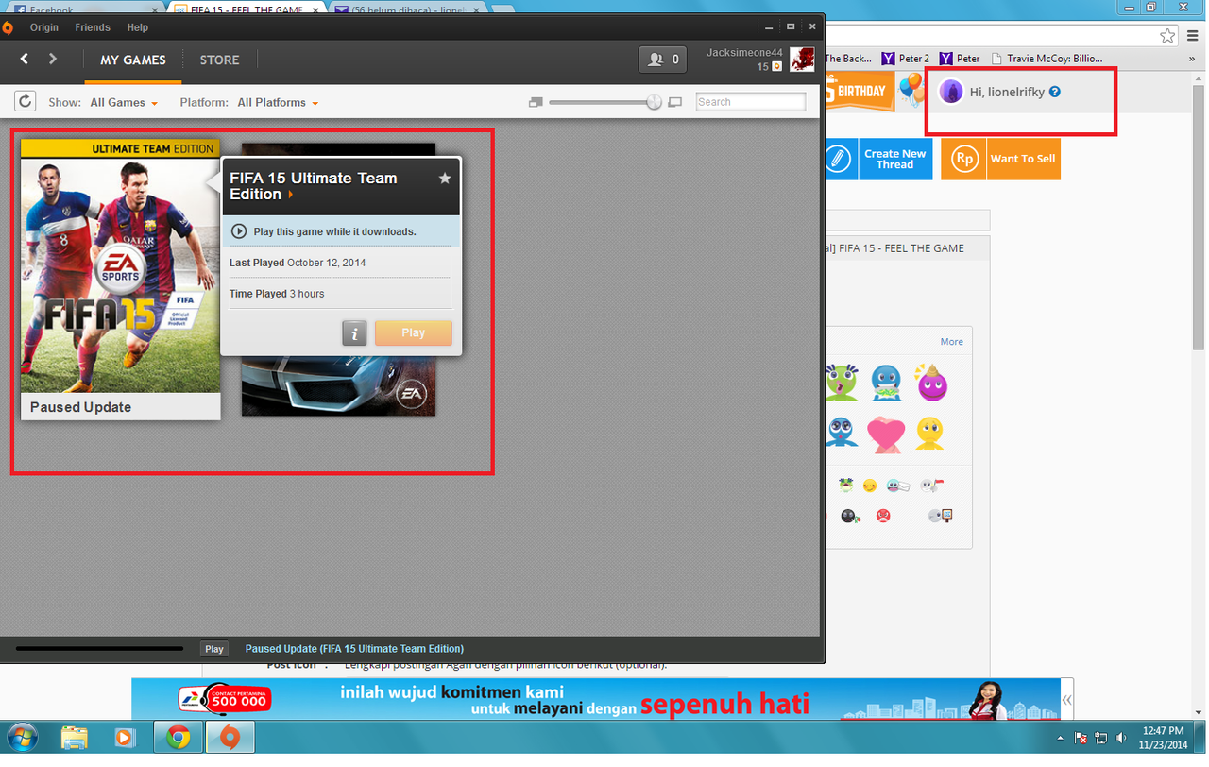1209x767 pixels.
Task: Switch to the MY GAMES tab
Action: click(133, 60)
